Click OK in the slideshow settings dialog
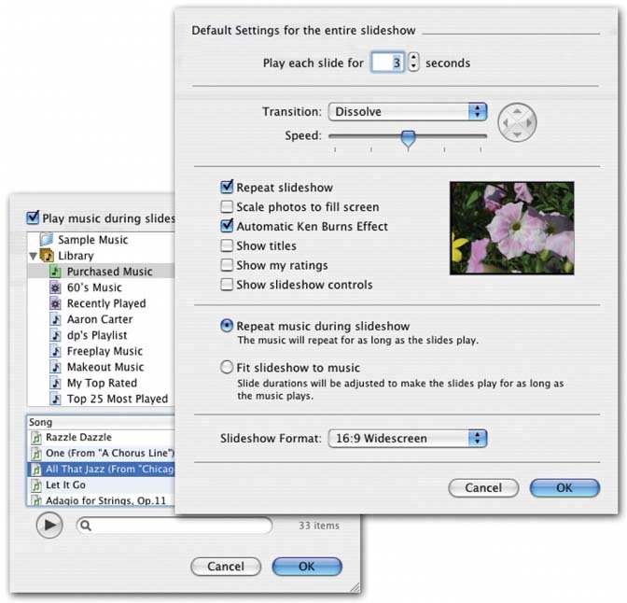This screenshot has height=603, width=627. tap(564, 488)
